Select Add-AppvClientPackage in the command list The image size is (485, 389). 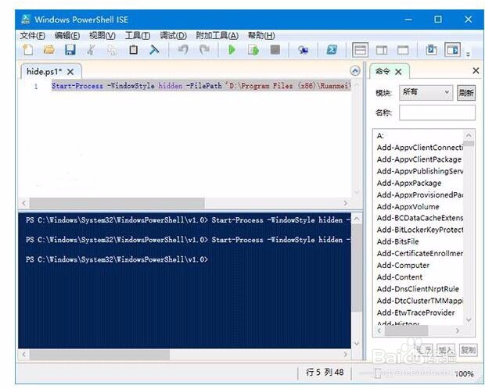(x=419, y=159)
